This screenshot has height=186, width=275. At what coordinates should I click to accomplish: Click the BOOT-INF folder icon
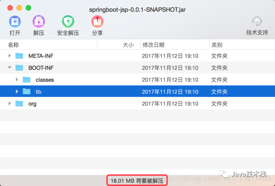pos(19,68)
